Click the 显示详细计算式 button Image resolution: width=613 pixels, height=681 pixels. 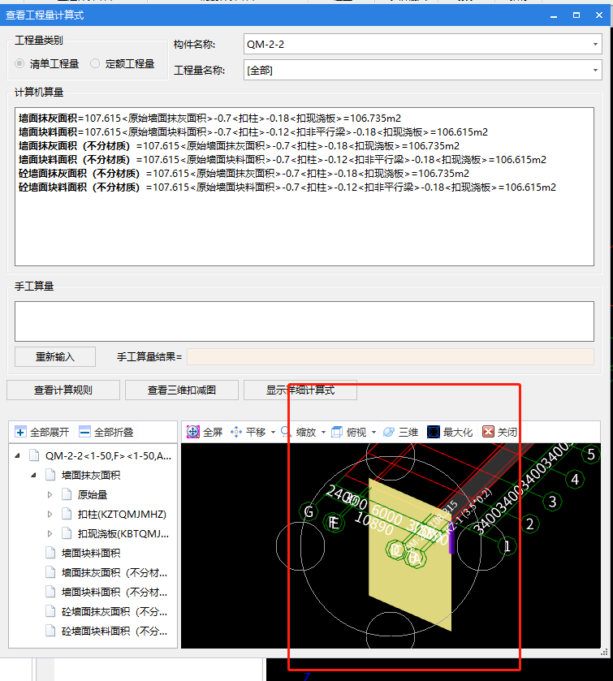point(300,390)
